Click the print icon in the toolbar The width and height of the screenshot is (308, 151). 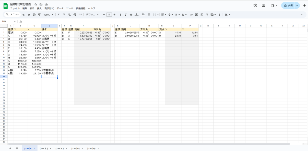pyautogui.click(x=34, y=14)
